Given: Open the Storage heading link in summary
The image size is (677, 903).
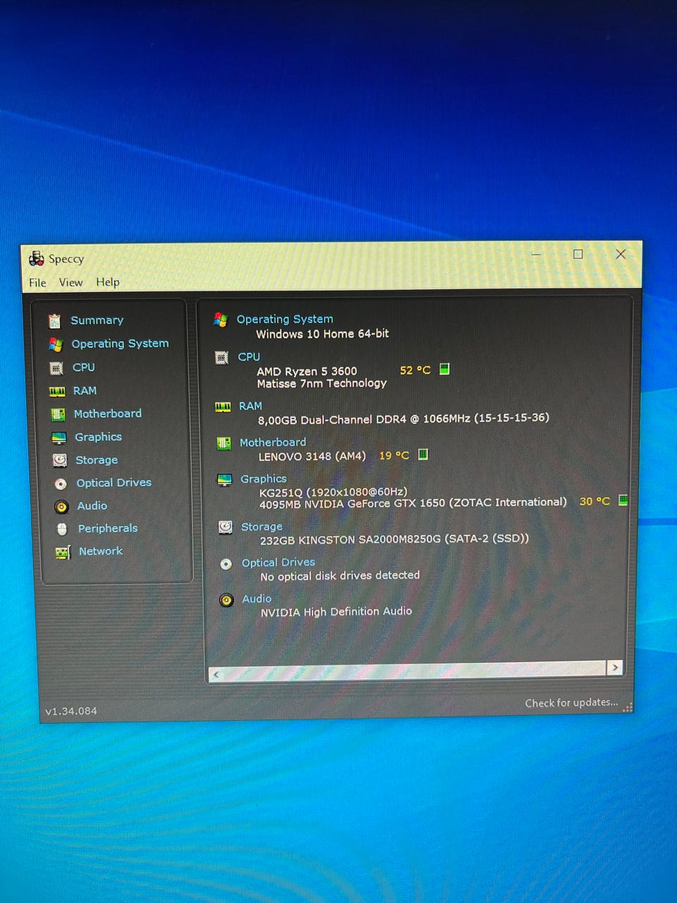Looking at the screenshot, I should (262, 527).
